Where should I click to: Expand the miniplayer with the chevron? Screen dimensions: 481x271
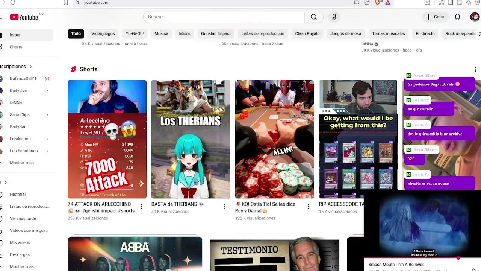(x=473, y=269)
